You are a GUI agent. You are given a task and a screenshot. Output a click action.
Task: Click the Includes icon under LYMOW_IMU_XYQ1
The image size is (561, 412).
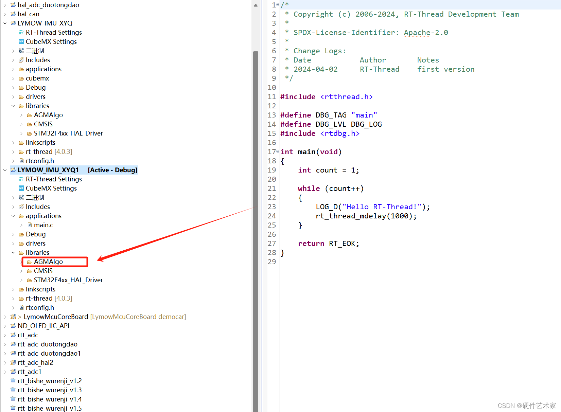coord(21,207)
